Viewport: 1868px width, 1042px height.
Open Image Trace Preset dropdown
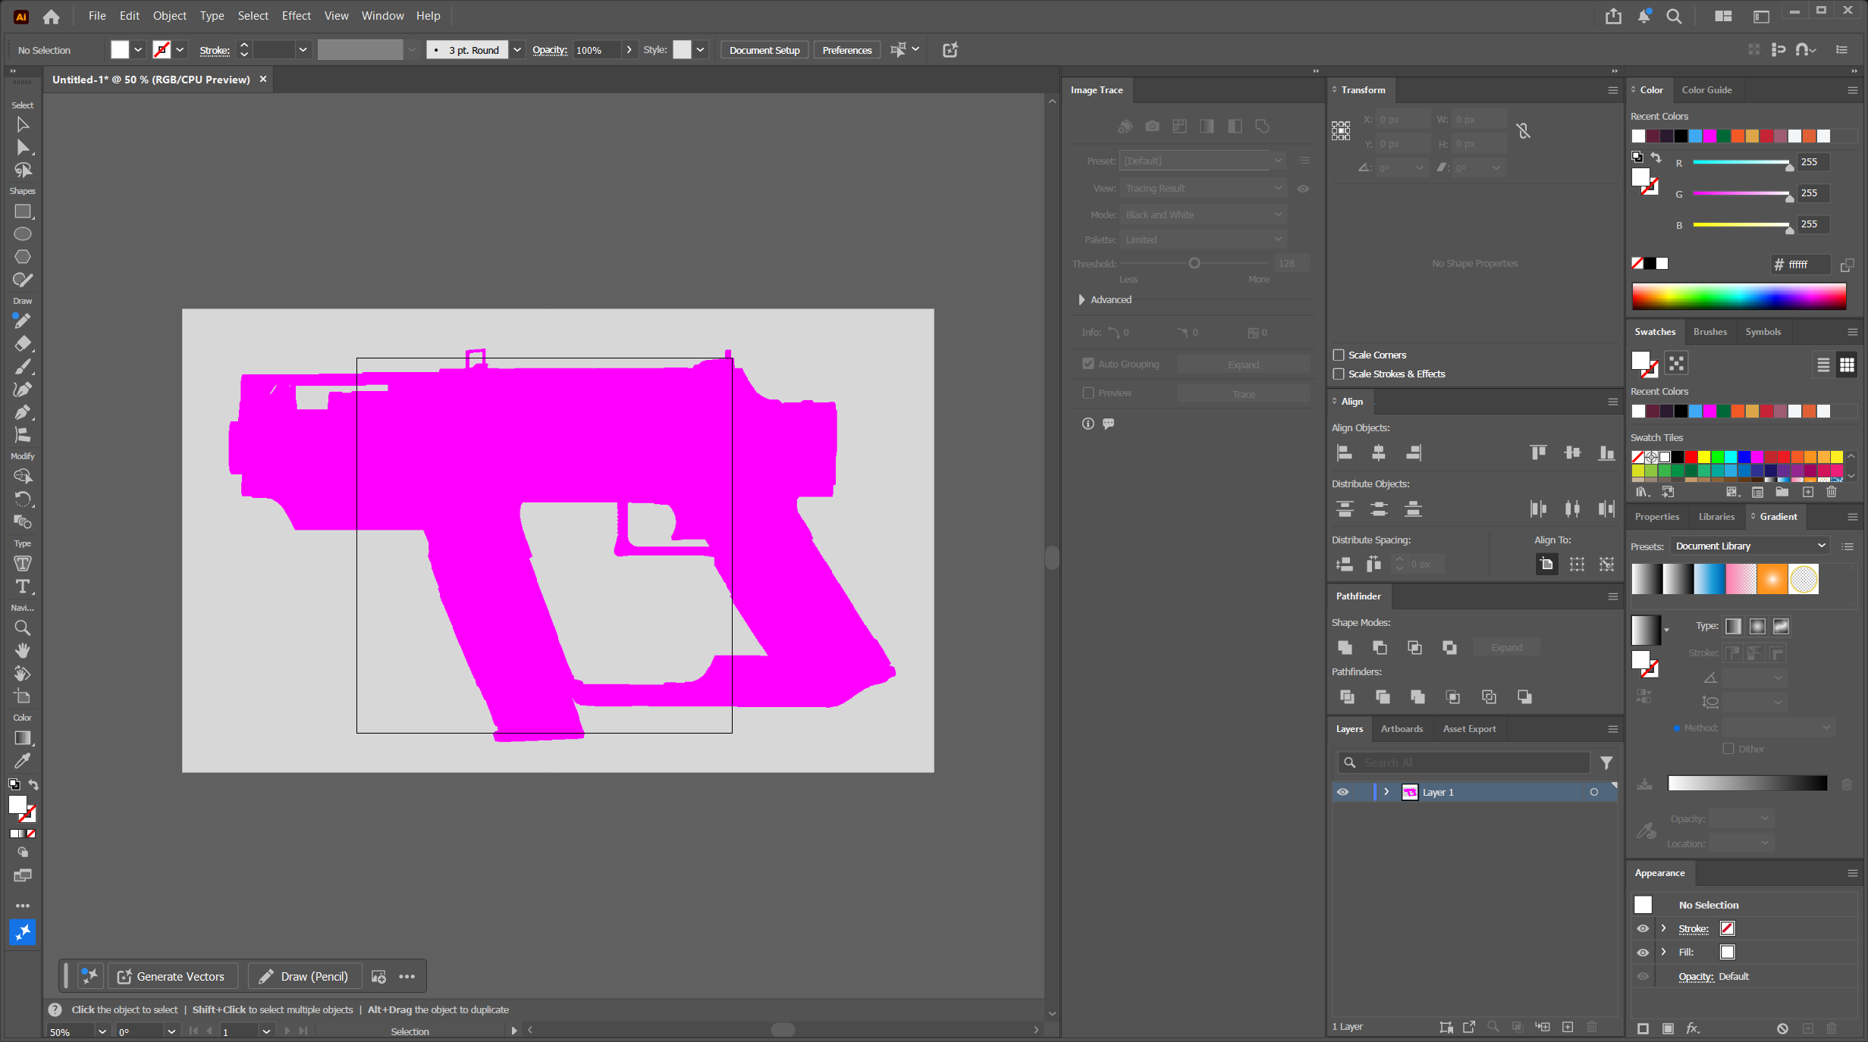[1202, 161]
